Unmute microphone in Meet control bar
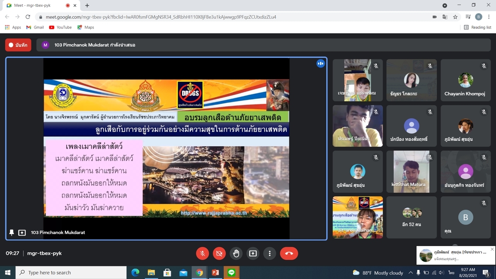496x279 pixels. [202, 253]
